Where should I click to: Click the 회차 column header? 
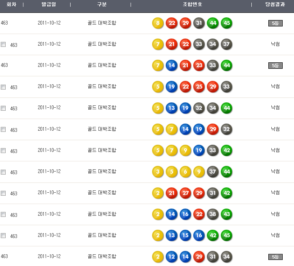click(x=11, y=5)
